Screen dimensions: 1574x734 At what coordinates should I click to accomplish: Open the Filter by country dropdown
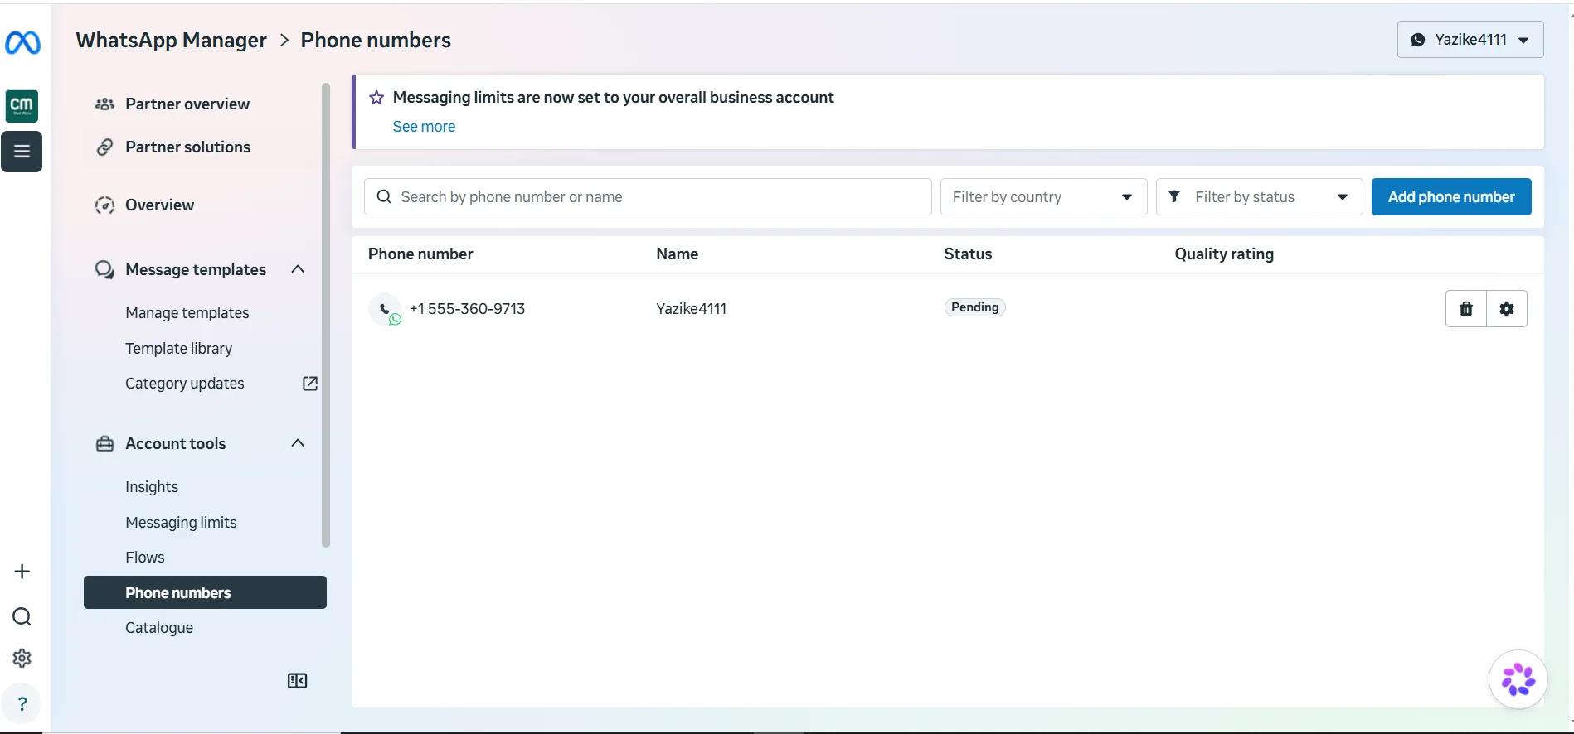click(1043, 197)
